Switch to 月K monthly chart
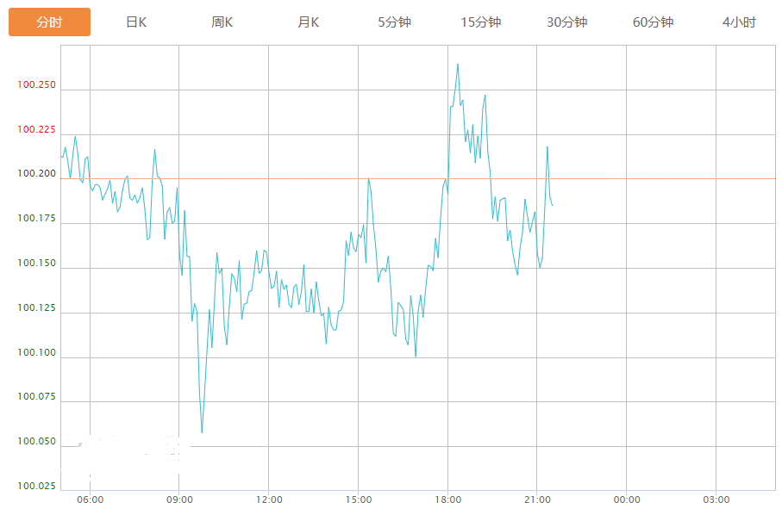This screenshot has height=509, width=782. (x=309, y=22)
